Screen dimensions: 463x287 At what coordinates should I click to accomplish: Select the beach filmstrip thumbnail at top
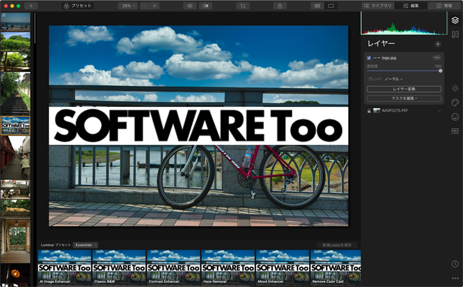[x=16, y=21]
